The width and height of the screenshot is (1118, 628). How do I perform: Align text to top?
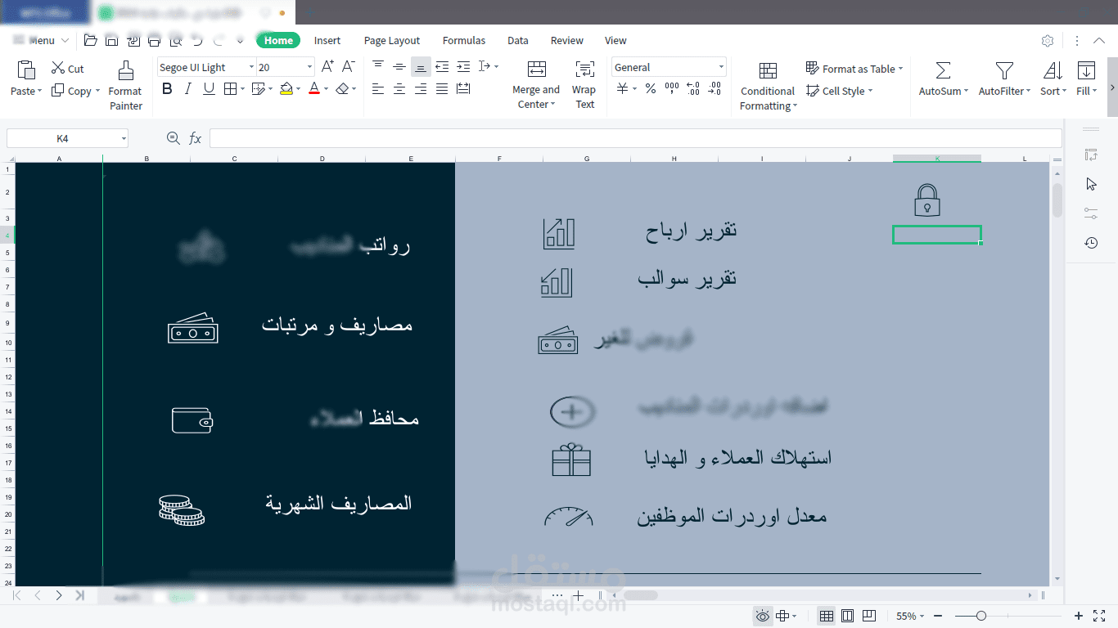(x=377, y=66)
